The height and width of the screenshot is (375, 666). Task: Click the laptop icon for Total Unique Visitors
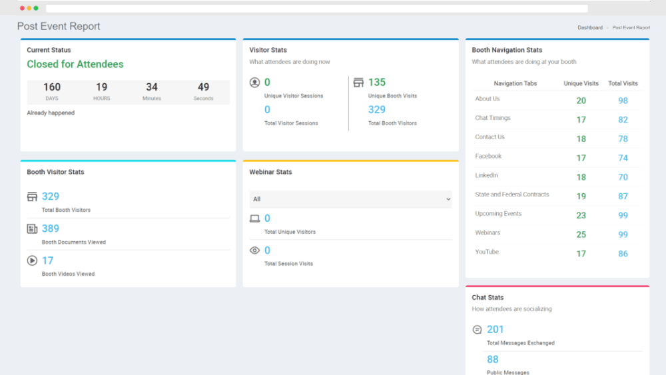(254, 218)
